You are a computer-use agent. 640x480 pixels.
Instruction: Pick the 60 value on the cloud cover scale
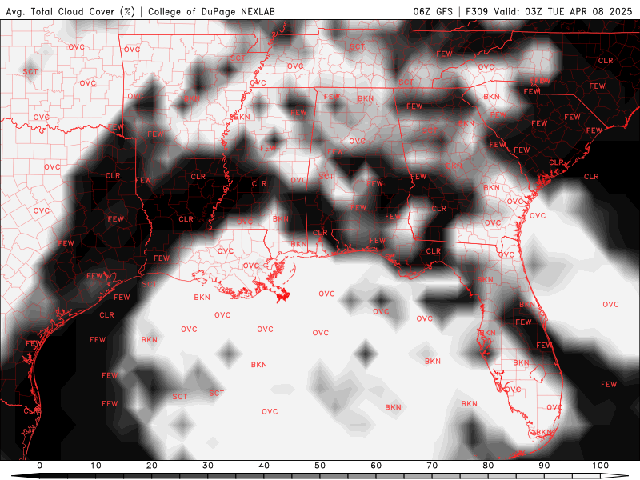(376, 466)
